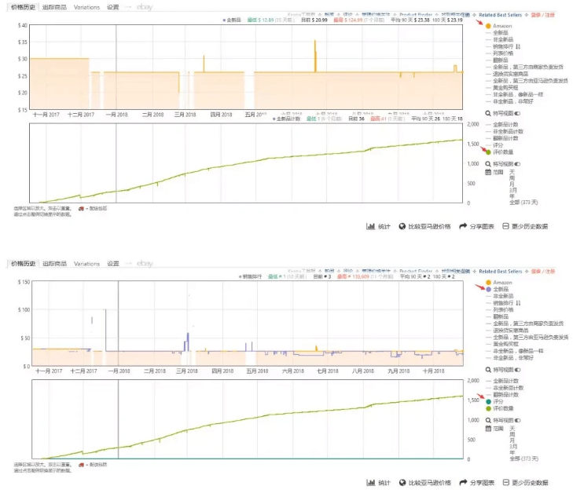Click the orange Amazon legend dot in upper panel
This screenshot has height=497, width=584.
488,26
